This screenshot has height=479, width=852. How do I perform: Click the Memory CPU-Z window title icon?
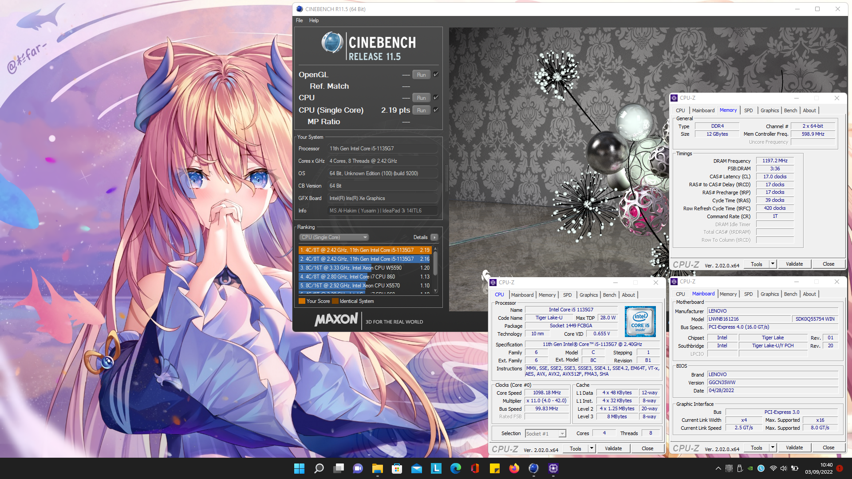(x=674, y=98)
